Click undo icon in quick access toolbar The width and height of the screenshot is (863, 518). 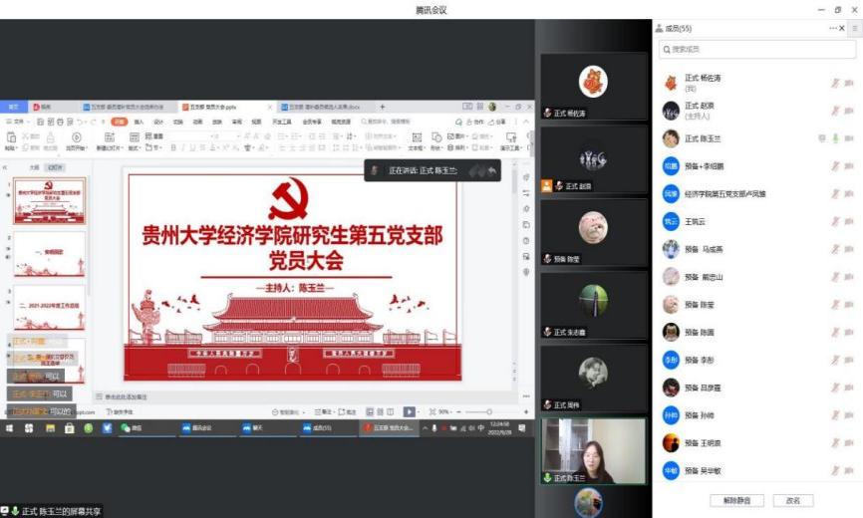point(80,122)
